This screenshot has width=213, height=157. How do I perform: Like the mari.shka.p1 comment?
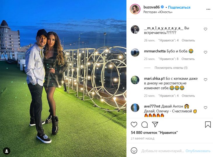click(205, 80)
